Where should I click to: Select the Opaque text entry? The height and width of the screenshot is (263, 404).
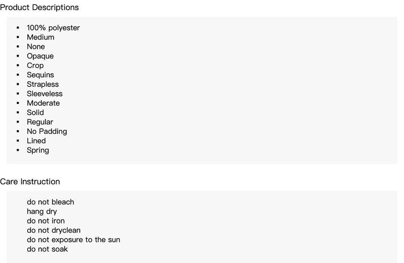40,56
